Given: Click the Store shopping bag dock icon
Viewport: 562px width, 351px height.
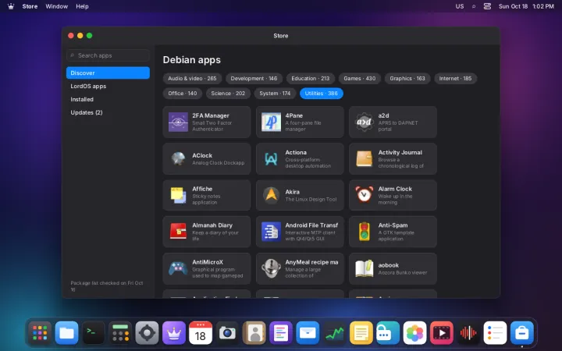Looking at the screenshot, I should (522, 333).
